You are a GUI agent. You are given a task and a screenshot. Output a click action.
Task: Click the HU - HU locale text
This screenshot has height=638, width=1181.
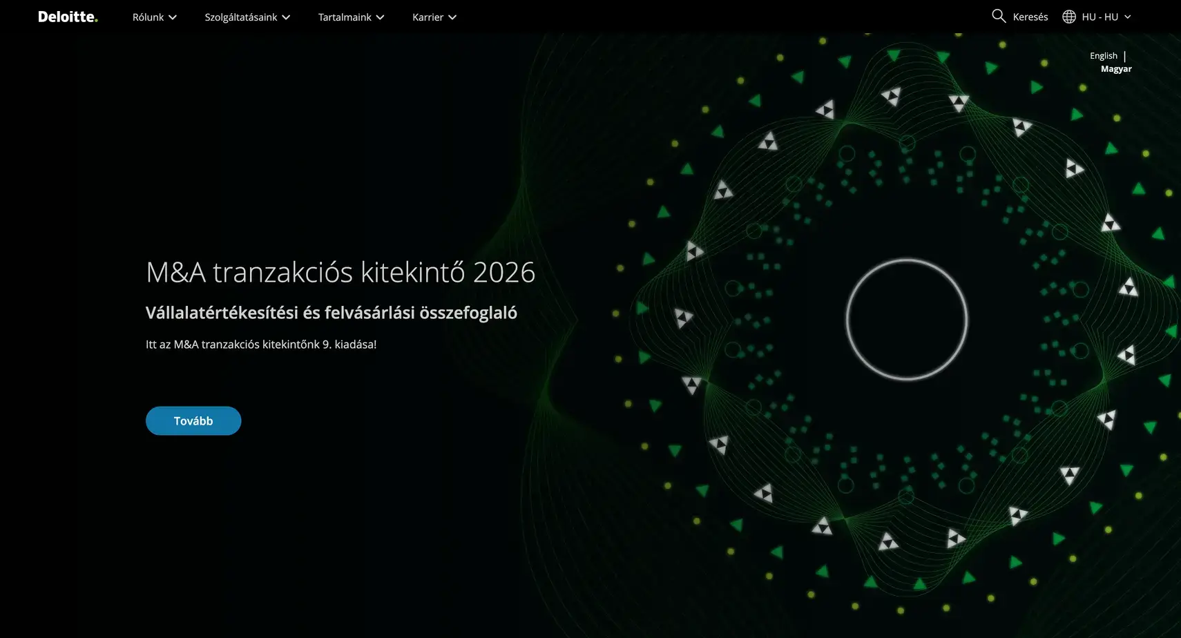pos(1100,17)
